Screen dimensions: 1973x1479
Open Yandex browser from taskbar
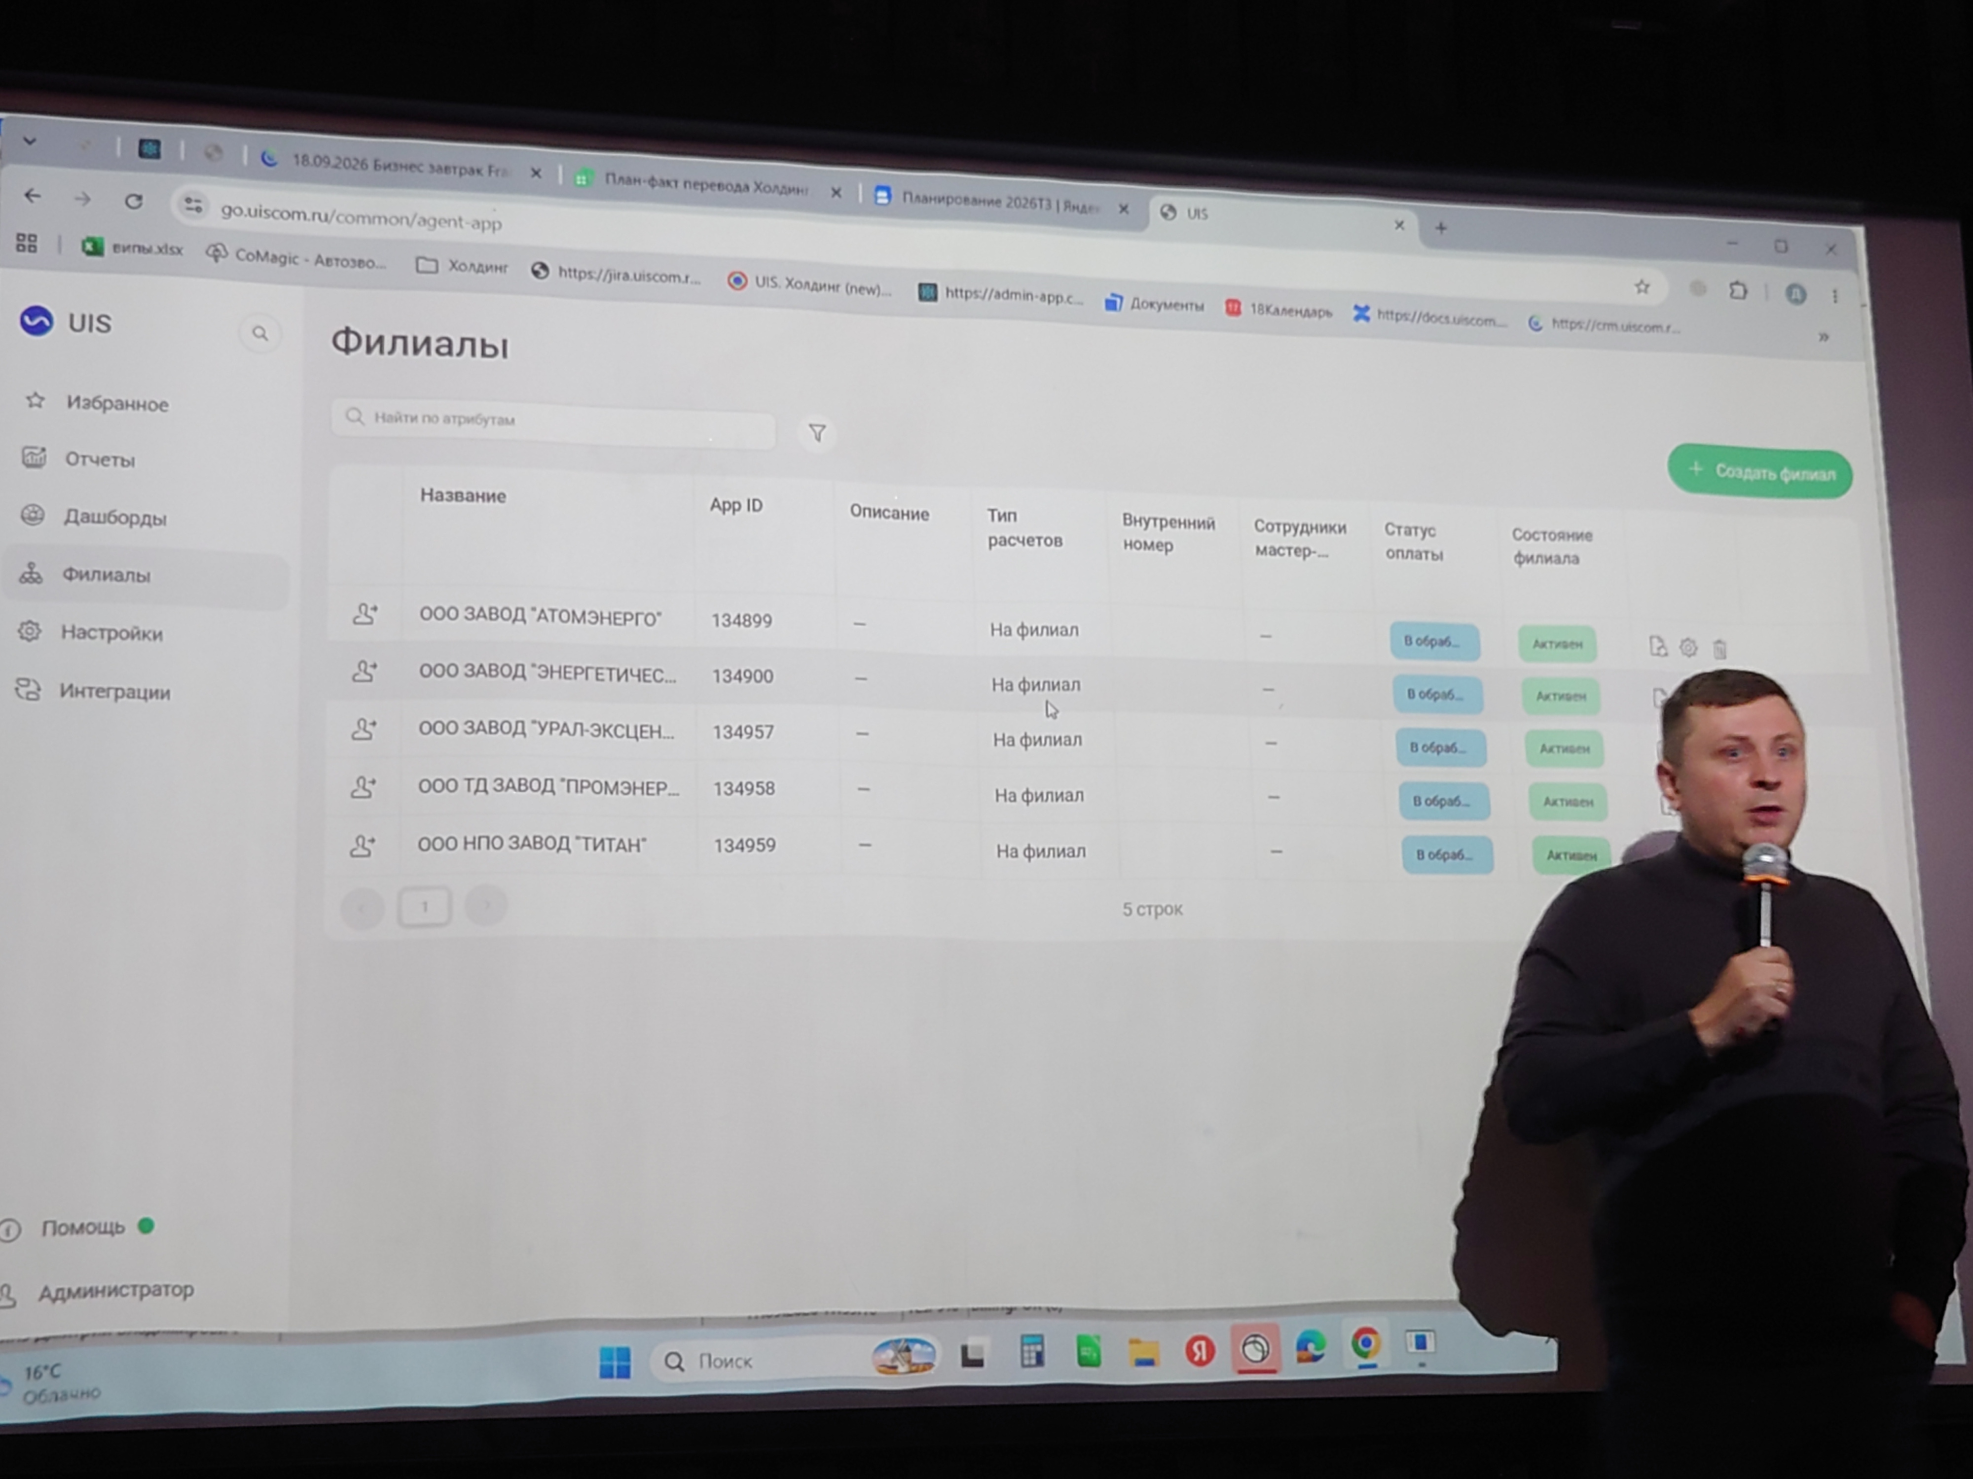[x=1200, y=1351]
